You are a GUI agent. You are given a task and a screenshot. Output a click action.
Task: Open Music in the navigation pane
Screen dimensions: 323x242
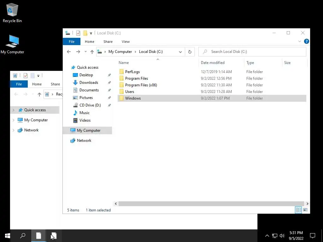84,113
